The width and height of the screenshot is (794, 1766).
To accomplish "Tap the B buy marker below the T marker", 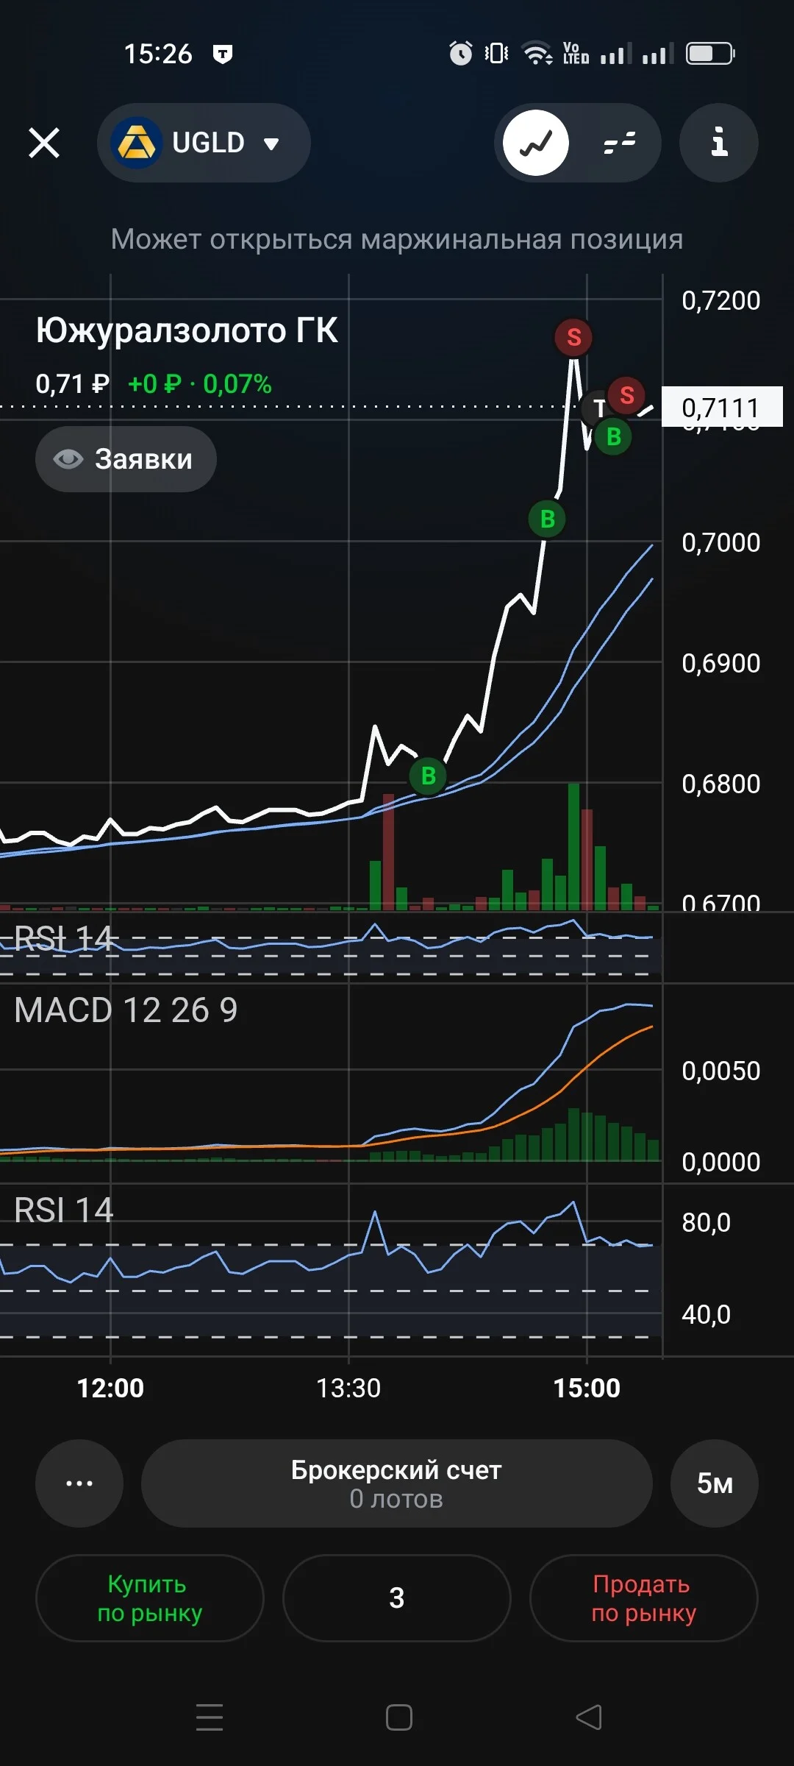I will (613, 437).
